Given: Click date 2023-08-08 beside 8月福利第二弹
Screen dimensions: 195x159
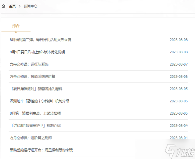Looking at the screenshot, I should (179, 40).
